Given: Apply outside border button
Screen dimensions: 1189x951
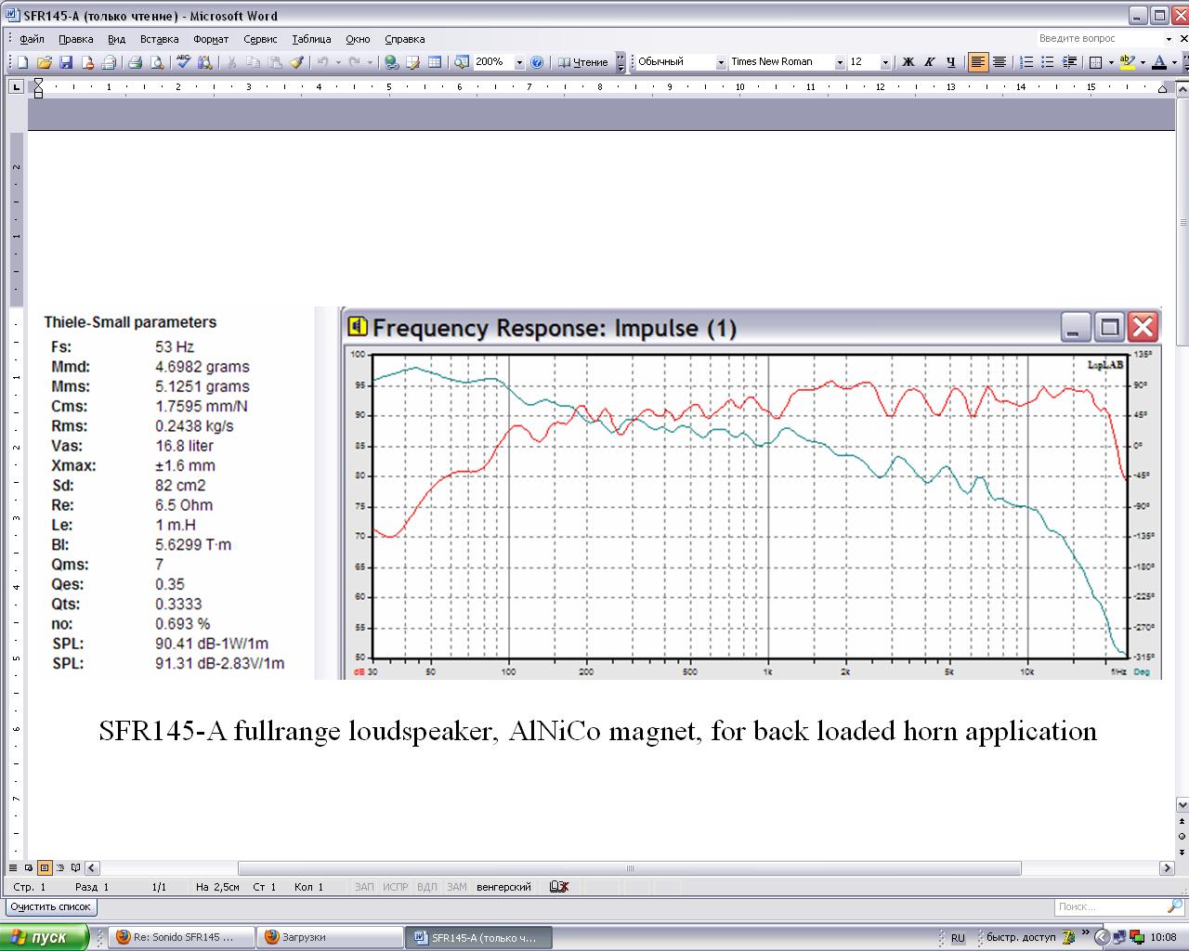Looking at the screenshot, I should [1096, 62].
